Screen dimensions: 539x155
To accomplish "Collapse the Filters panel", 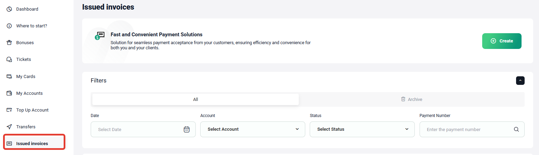I will click(x=520, y=80).
